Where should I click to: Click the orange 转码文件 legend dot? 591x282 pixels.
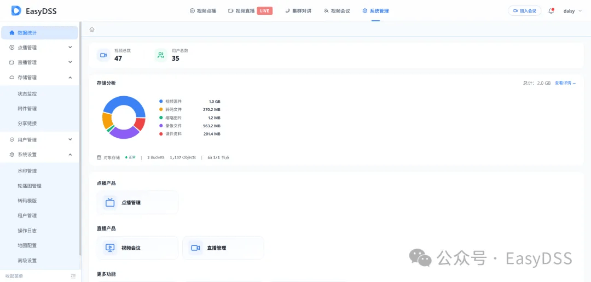coord(161,109)
